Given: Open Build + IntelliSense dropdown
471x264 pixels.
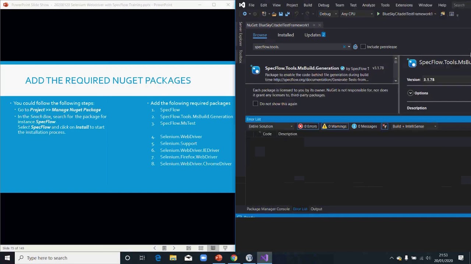Looking at the screenshot, I should click(x=414, y=126).
